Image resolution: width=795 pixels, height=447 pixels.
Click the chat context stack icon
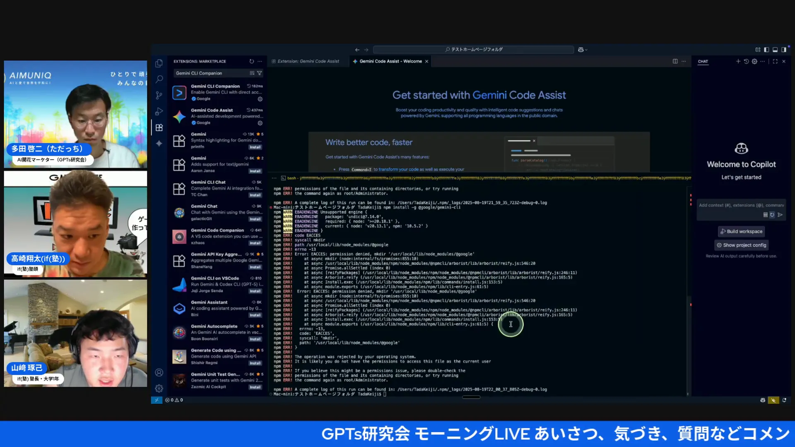(x=766, y=215)
